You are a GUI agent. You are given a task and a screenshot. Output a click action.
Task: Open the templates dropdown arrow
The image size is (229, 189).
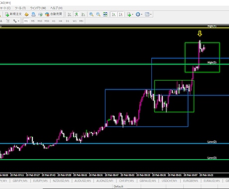[151, 14]
